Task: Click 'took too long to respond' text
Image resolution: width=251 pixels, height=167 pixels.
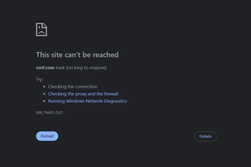Action: [81, 68]
